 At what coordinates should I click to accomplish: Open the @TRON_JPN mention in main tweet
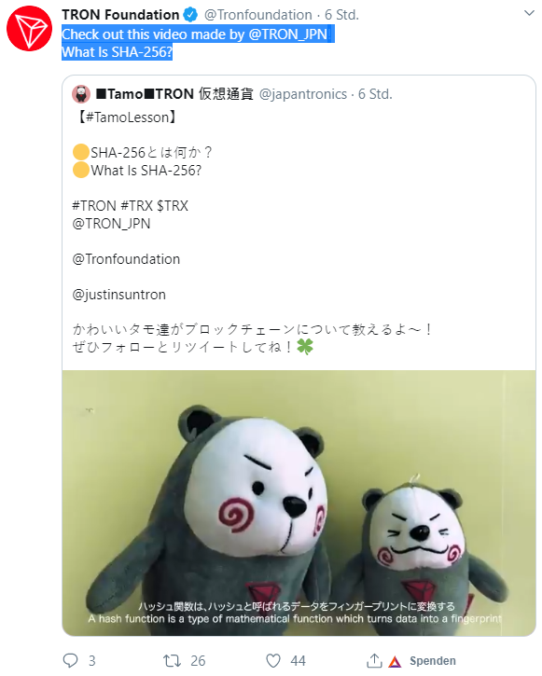point(288,34)
